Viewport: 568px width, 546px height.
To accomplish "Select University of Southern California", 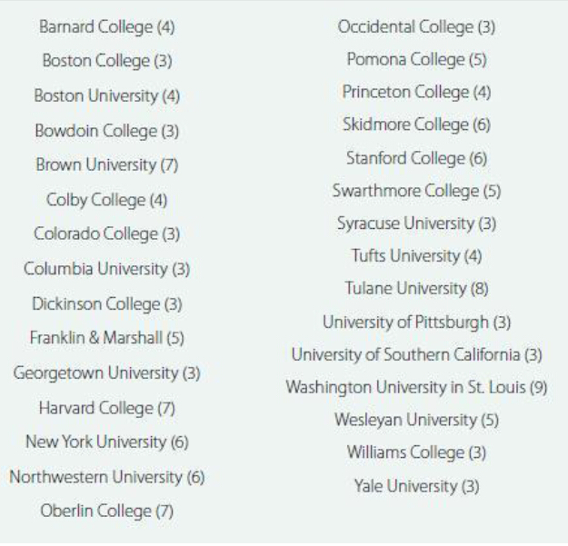I will [416, 354].
